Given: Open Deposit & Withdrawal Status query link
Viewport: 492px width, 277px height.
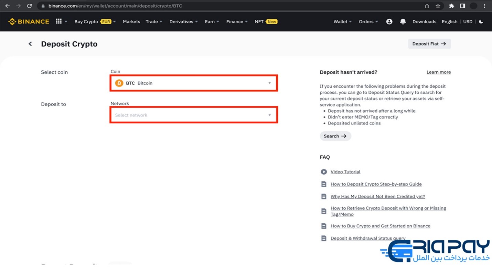Looking at the screenshot, I should point(368,238).
